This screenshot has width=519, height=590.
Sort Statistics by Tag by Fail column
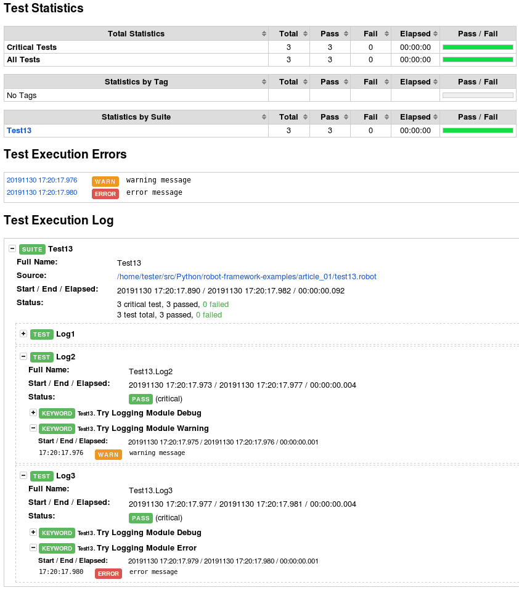click(386, 82)
